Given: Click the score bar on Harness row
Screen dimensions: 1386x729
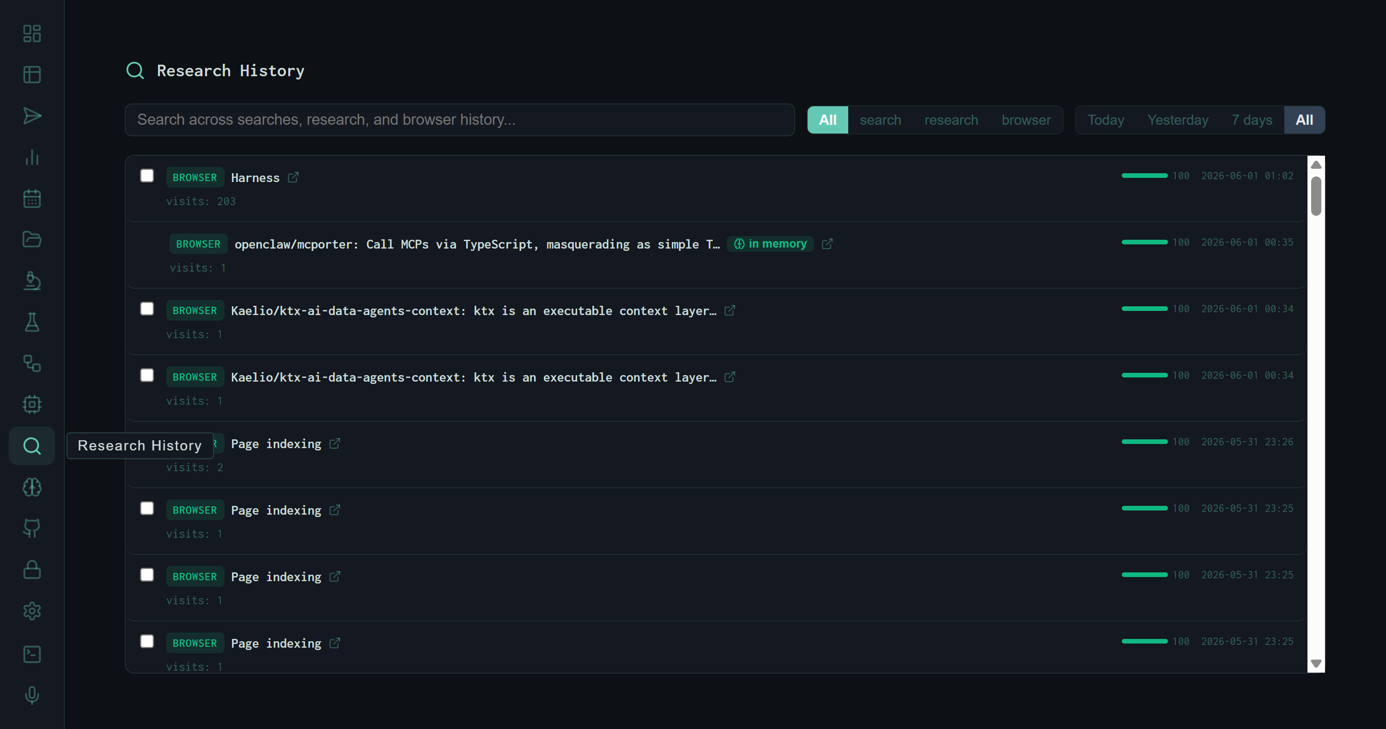Looking at the screenshot, I should pyautogui.click(x=1144, y=176).
